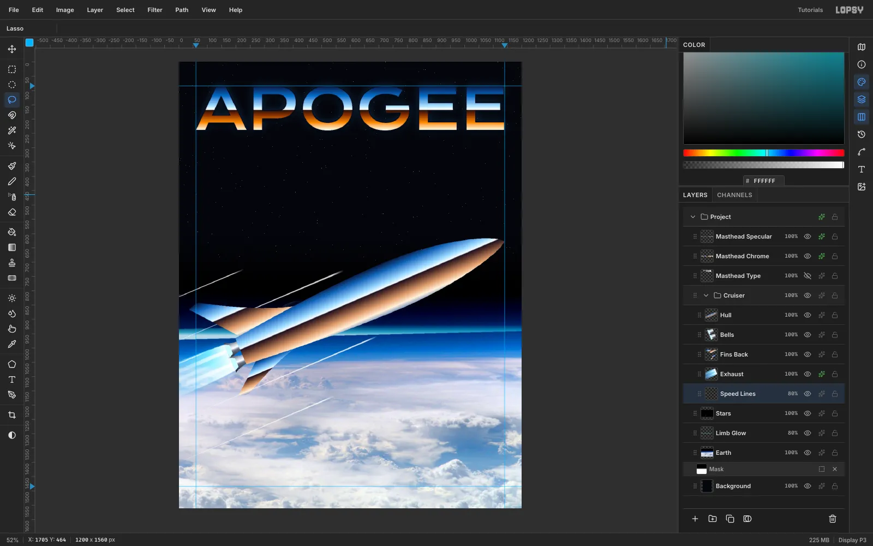Select the Bells layer
873x546 pixels.
[764, 335]
